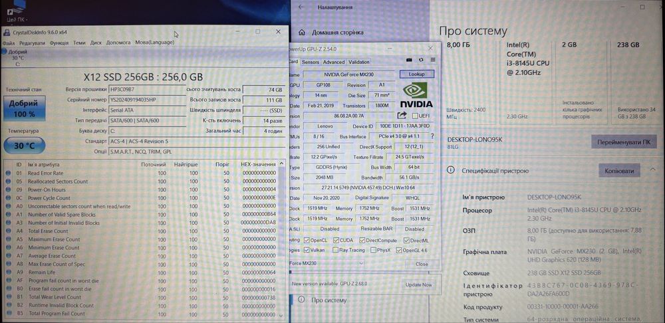Toggle the Vulkan checkbox
The image size is (665, 323).
pyautogui.click(x=307, y=250)
